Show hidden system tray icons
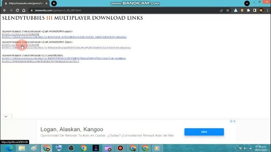This screenshot has width=271, height=152. point(235,148)
